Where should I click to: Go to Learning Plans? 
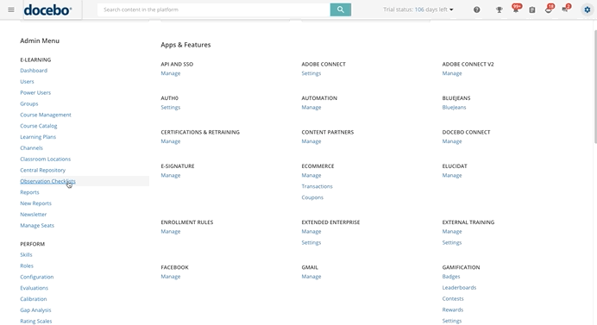(x=38, y=136)
